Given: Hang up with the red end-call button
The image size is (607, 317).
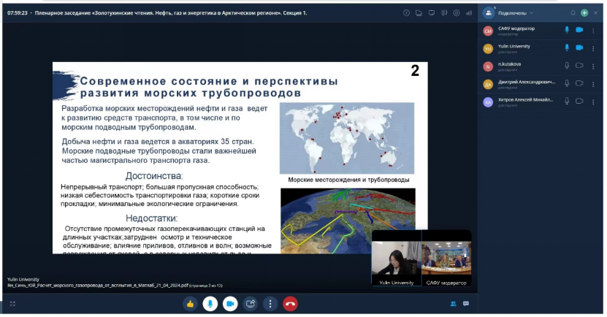Looking at the screenshot, I should click(x=290, y=303).
